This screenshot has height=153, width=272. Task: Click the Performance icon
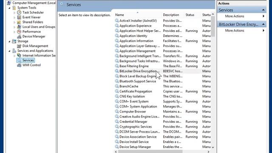pyautogui.click(x=19, y=31)
